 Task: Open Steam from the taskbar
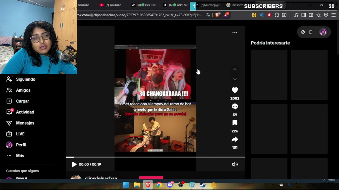tap(203, 185)
